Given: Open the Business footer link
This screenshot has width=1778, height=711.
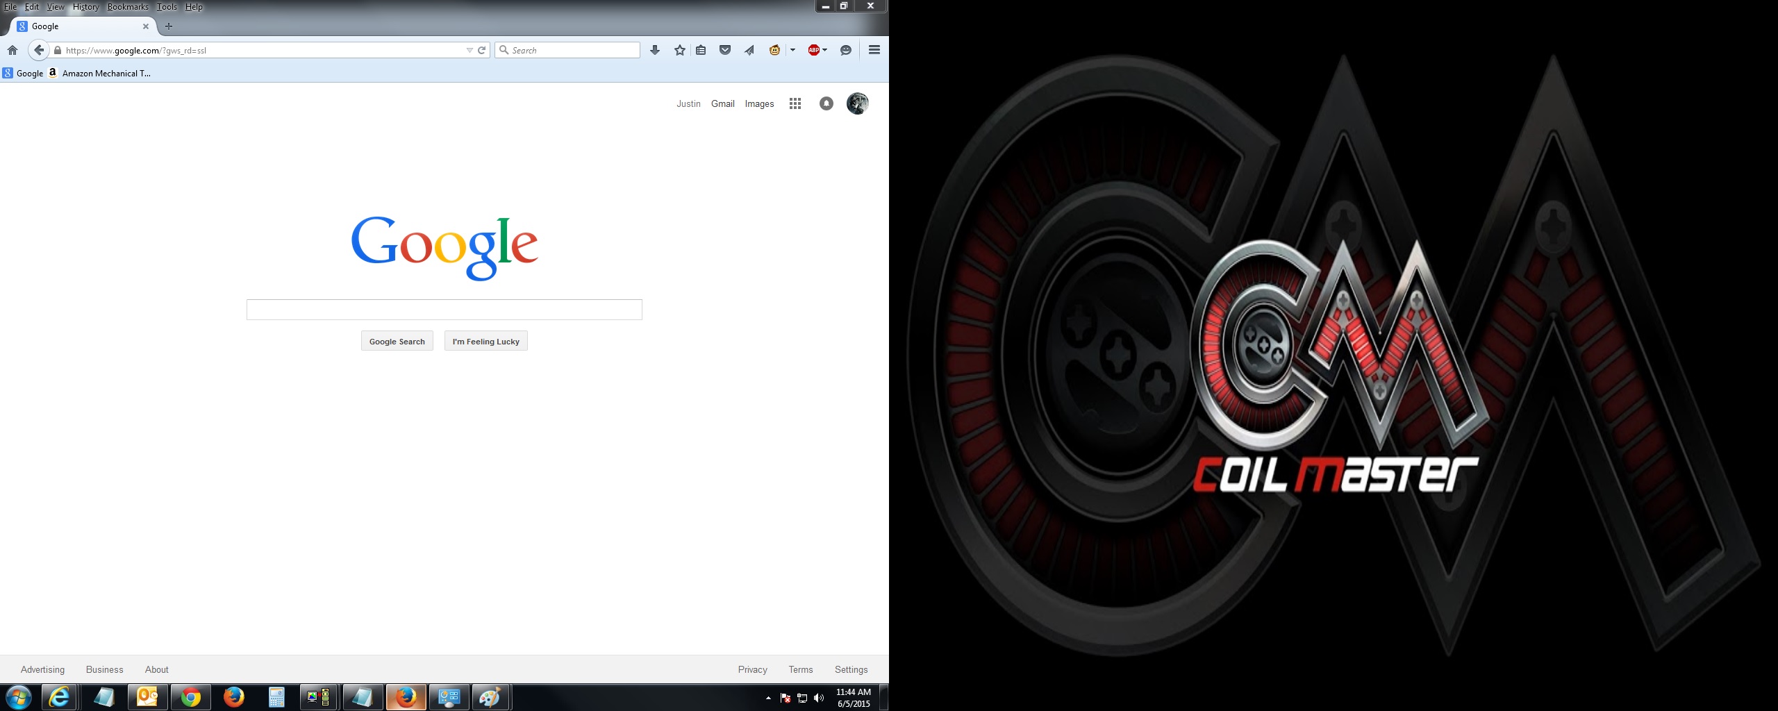Looking at the screenshot, I should [x=105, y=669].
